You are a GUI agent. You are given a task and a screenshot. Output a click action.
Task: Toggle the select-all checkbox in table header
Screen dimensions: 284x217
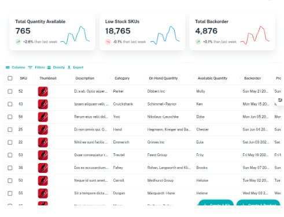click(x=10, y=78)
